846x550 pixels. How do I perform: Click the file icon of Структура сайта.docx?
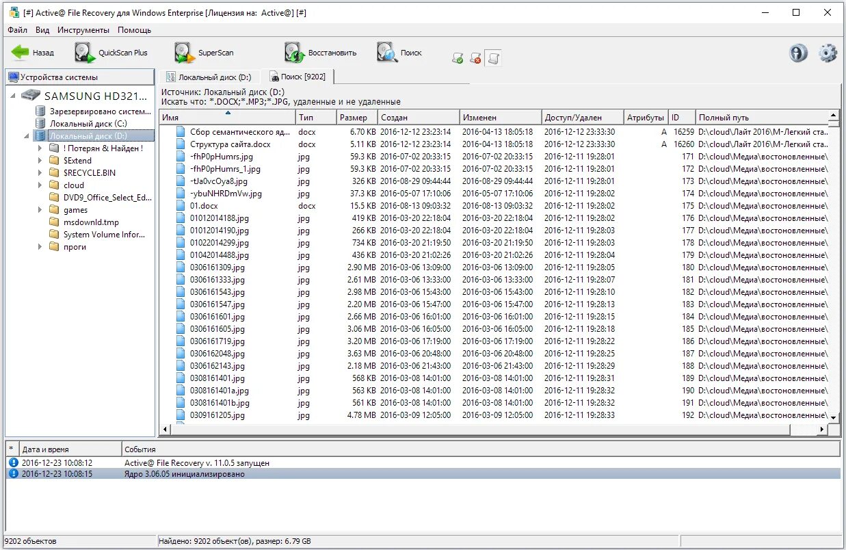click(x=181, y=144)
